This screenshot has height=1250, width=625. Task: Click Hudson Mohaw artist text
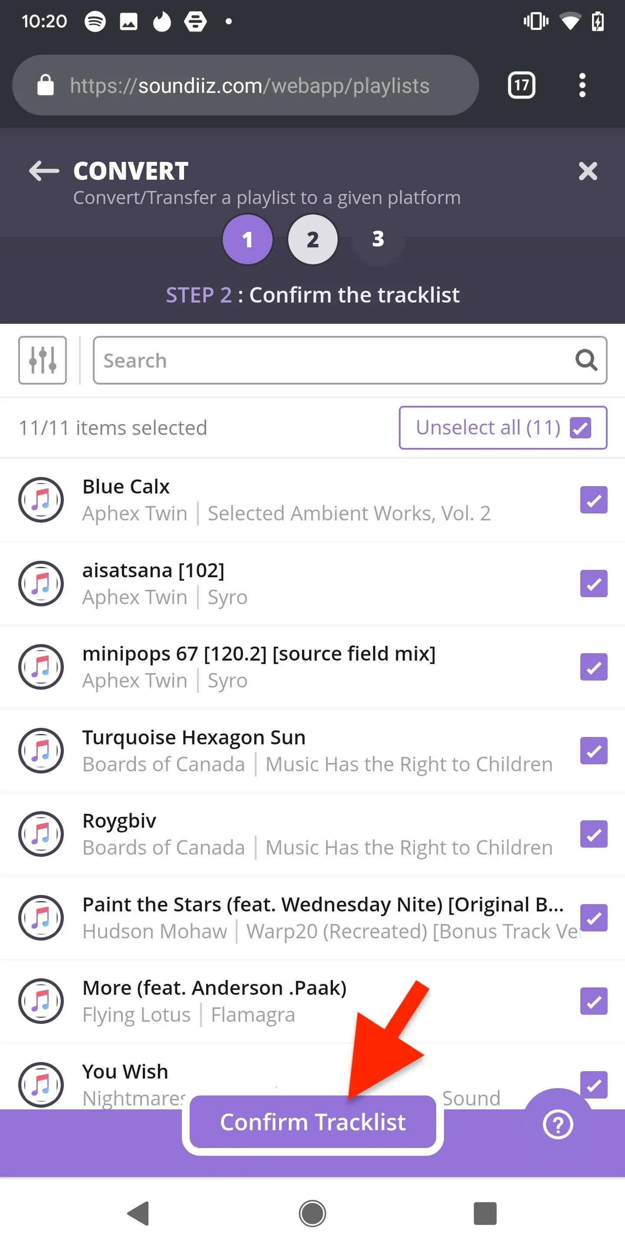pos(155,931)
